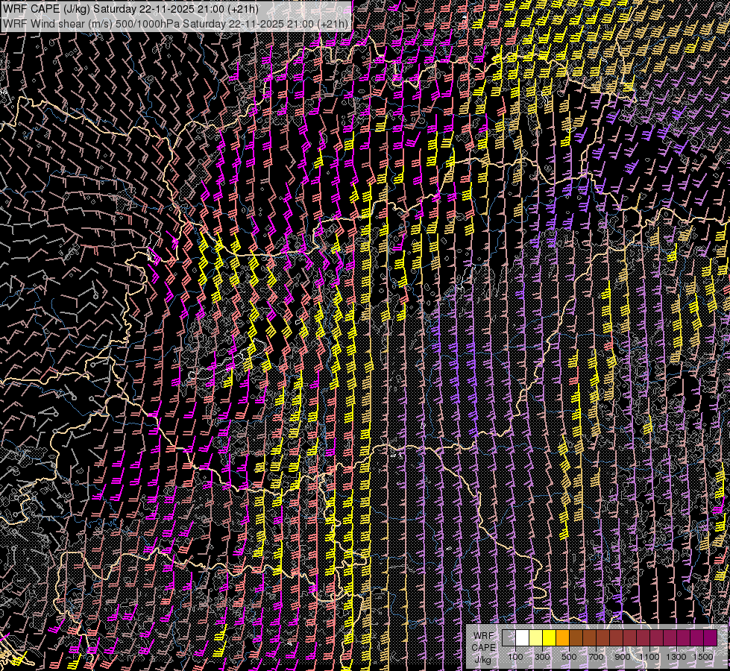Pick the pale yellow legend swatch

tap(536, 637)
